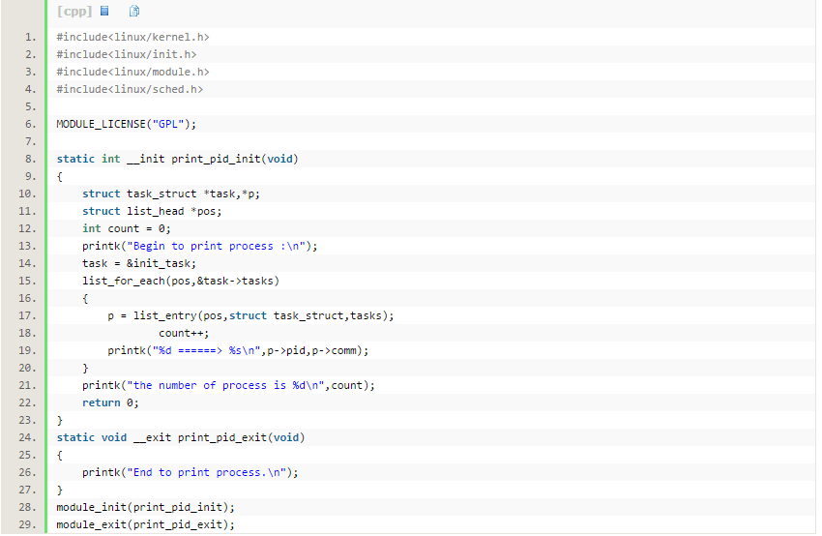The height and width of the screenshot is (536, 822).
Task: Click printk "%d ======> %s\n" line
Action: pos(238,350)
